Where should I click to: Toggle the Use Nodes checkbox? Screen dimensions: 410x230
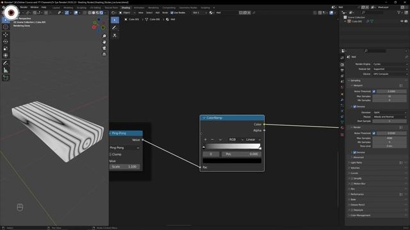point(172,13)
